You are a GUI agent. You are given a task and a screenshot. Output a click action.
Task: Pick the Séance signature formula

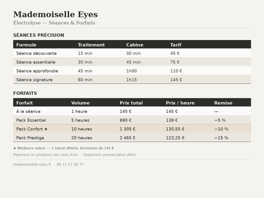(34, 80)
